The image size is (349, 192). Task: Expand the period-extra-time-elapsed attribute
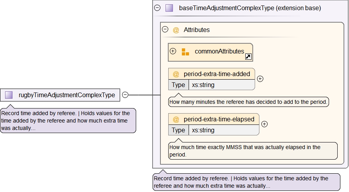coord(264,124)
